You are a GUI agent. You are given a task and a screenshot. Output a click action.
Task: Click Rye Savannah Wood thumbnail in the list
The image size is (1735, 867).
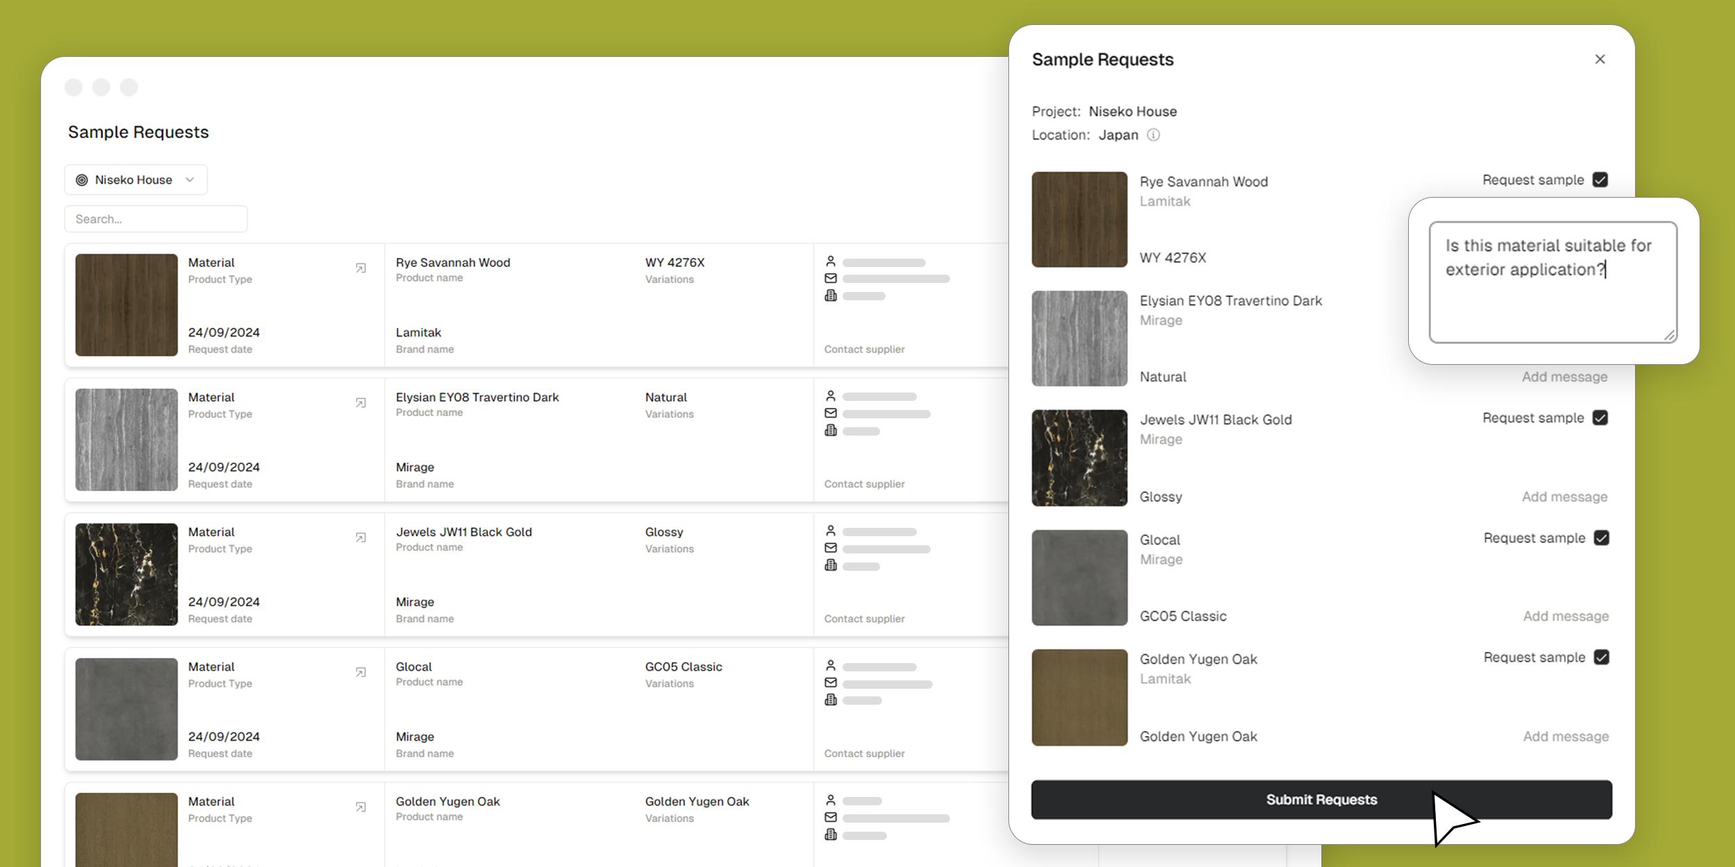pos(126,304)
